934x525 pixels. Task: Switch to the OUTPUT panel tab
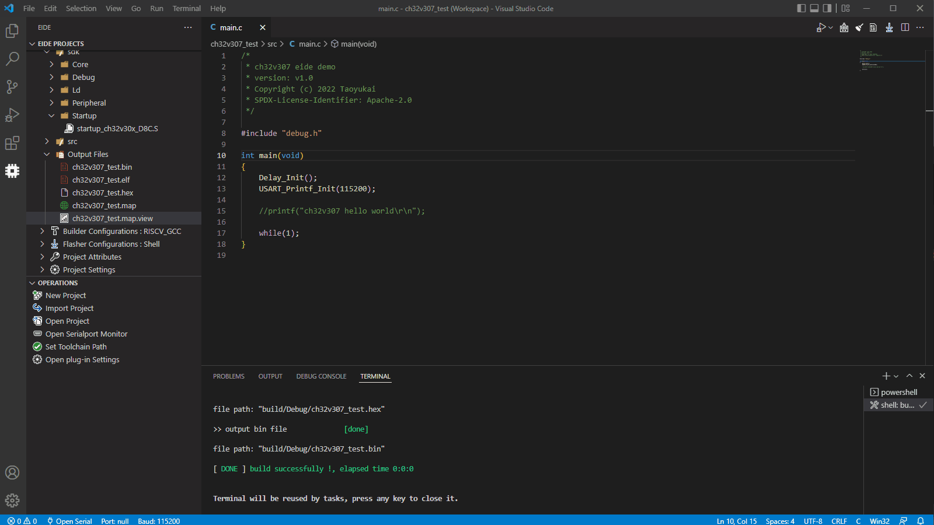[x=270, y=376]
